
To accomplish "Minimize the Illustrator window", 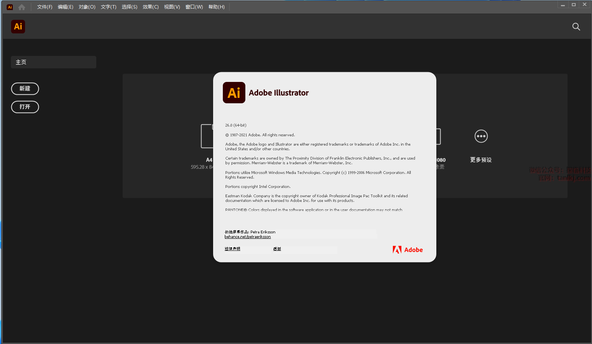I will click(563, 5).
